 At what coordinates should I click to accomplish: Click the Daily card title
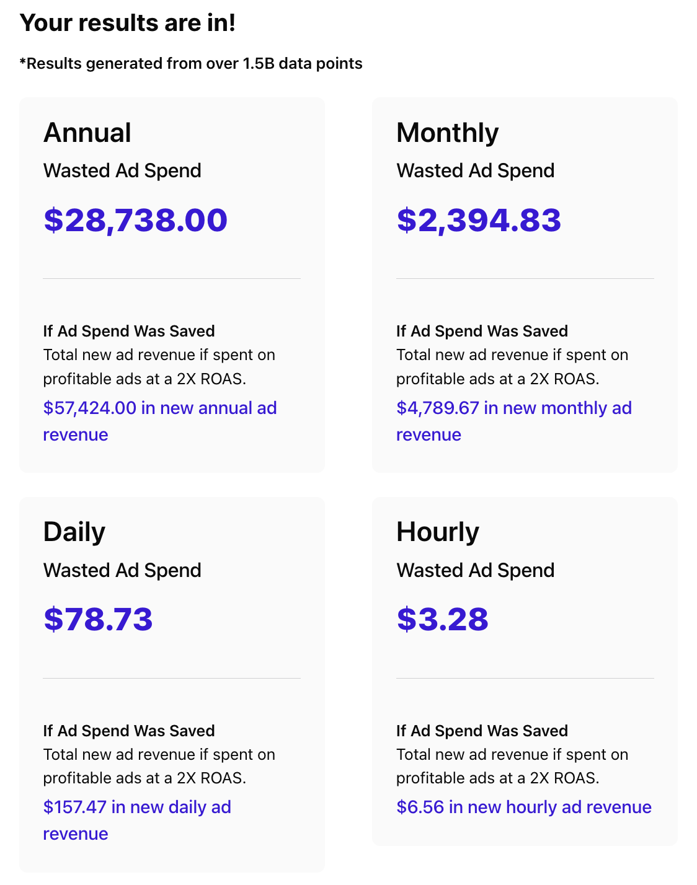(x=74, y=532)
